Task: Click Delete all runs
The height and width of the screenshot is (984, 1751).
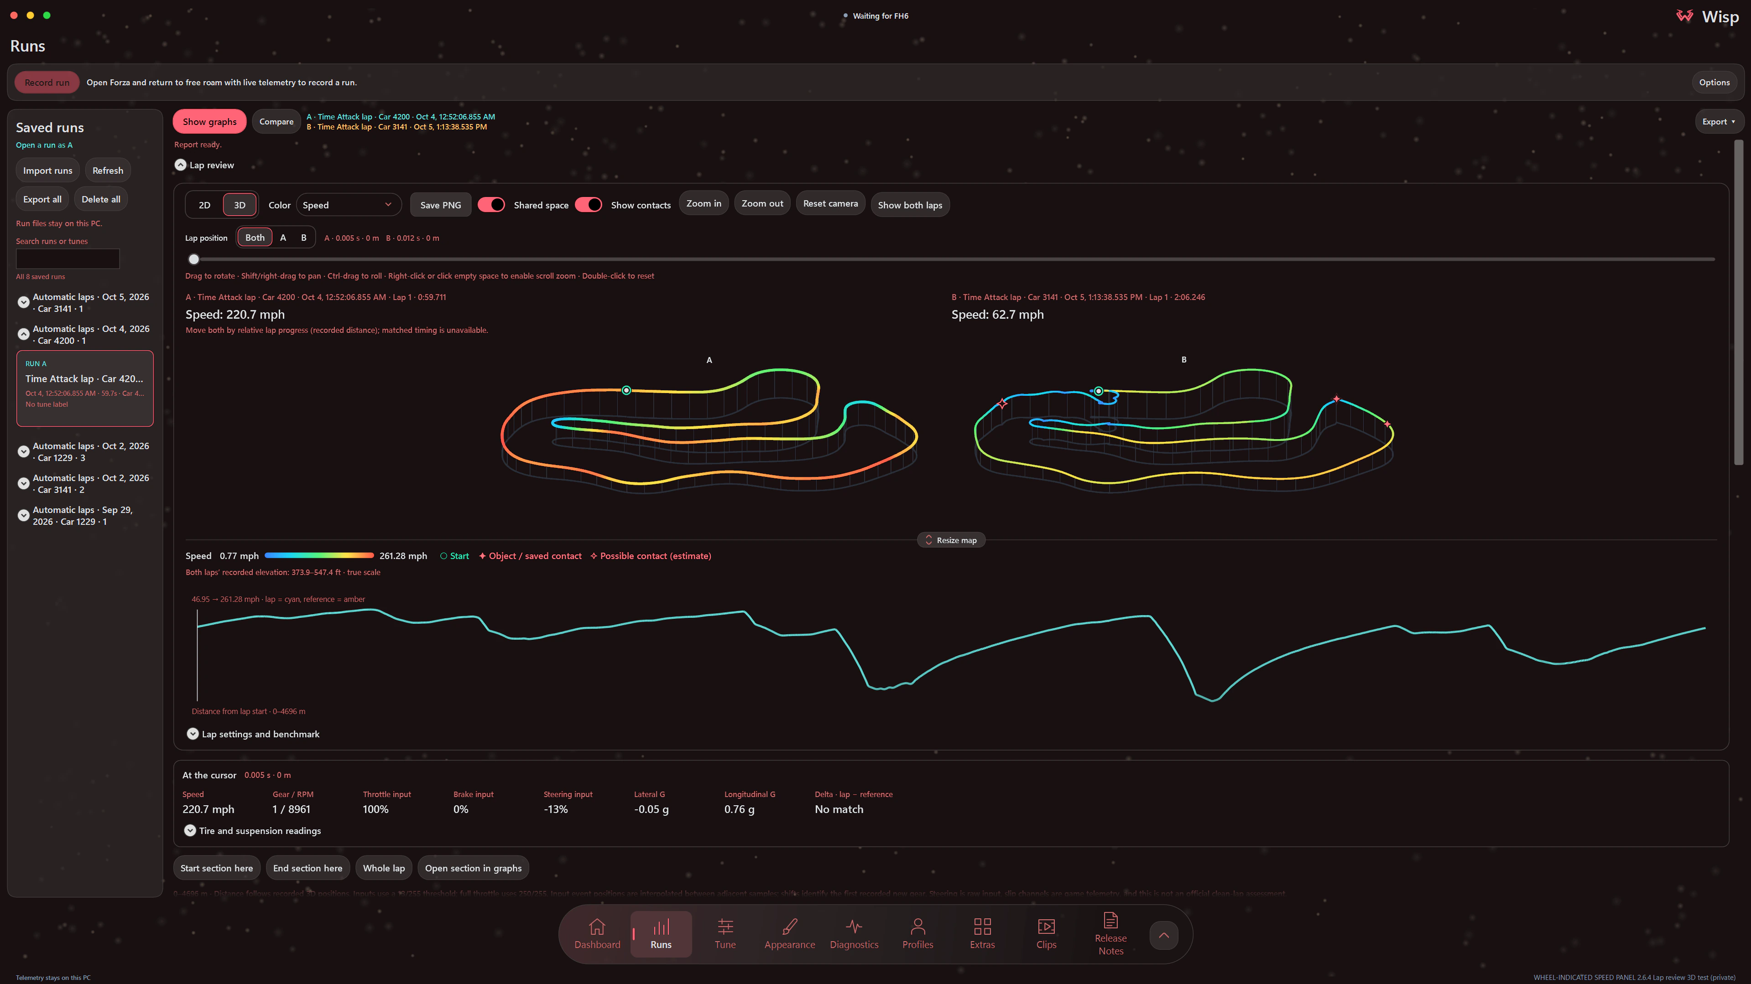Action: coord(101,199)
